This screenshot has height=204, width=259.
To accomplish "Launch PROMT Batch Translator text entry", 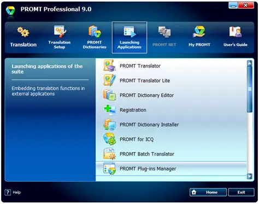I will (x=147, y=154).
